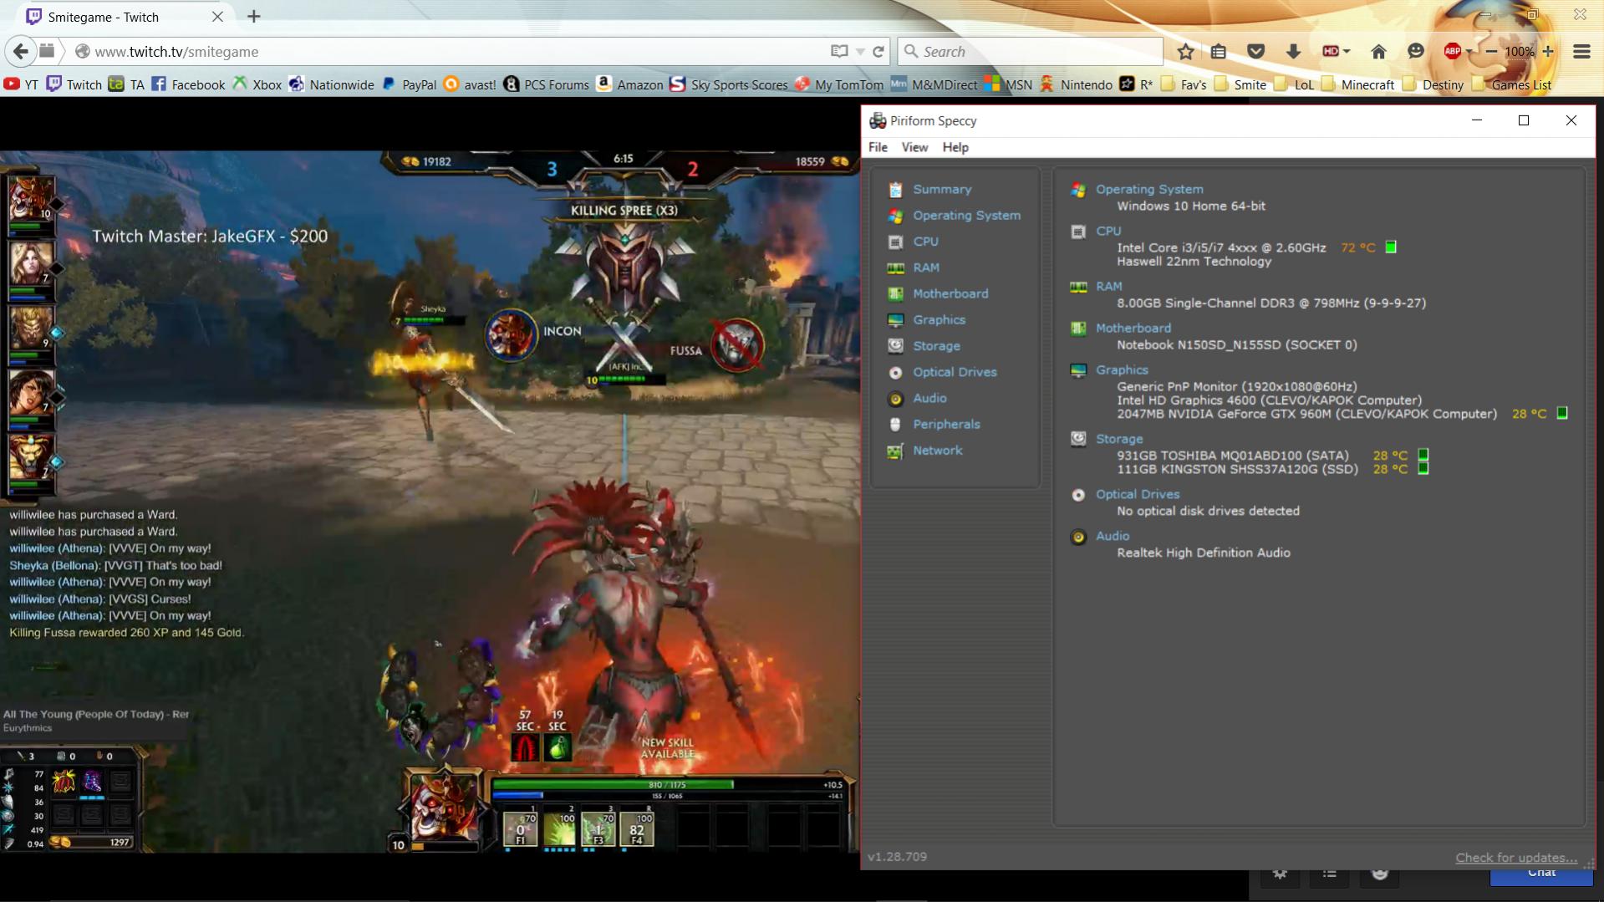The width and height of the screenshot is (1604, 902).
Task: Open the Firefox hamburger menu
Action: (1581, 52)
